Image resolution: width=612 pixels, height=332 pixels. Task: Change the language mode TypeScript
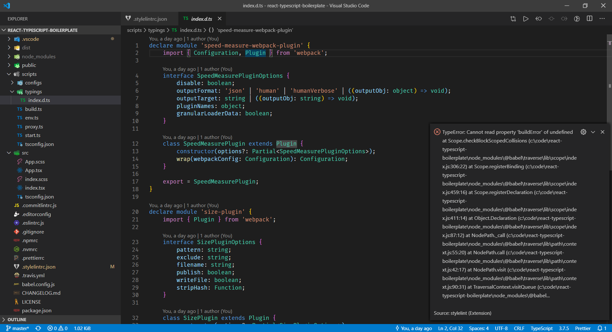pyautogui.click(x=541, y=328)
